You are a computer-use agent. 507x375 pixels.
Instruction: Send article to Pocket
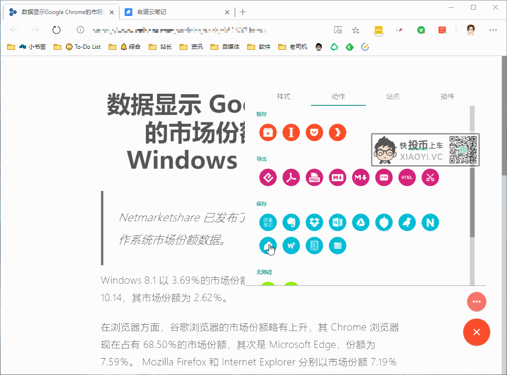tap(314, 133)
